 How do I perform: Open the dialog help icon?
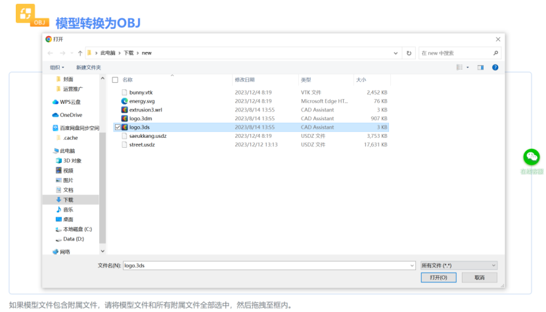pos(495,67)
